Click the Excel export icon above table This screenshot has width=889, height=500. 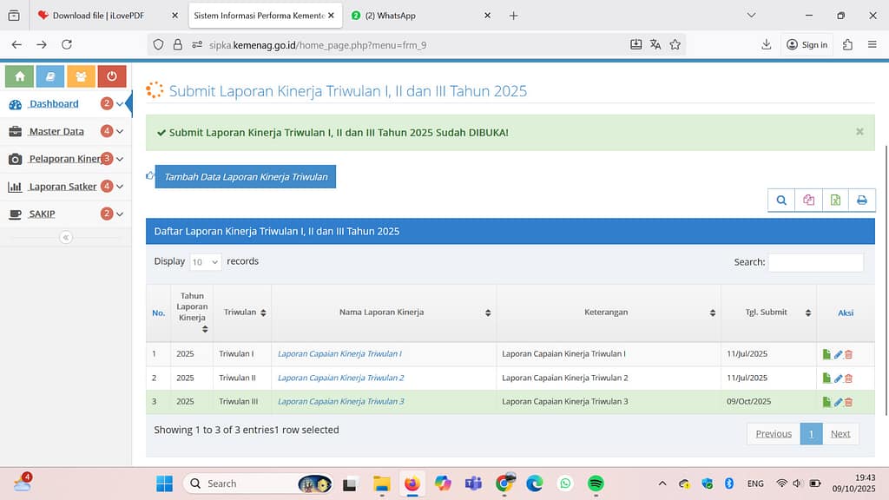point(835,201)
